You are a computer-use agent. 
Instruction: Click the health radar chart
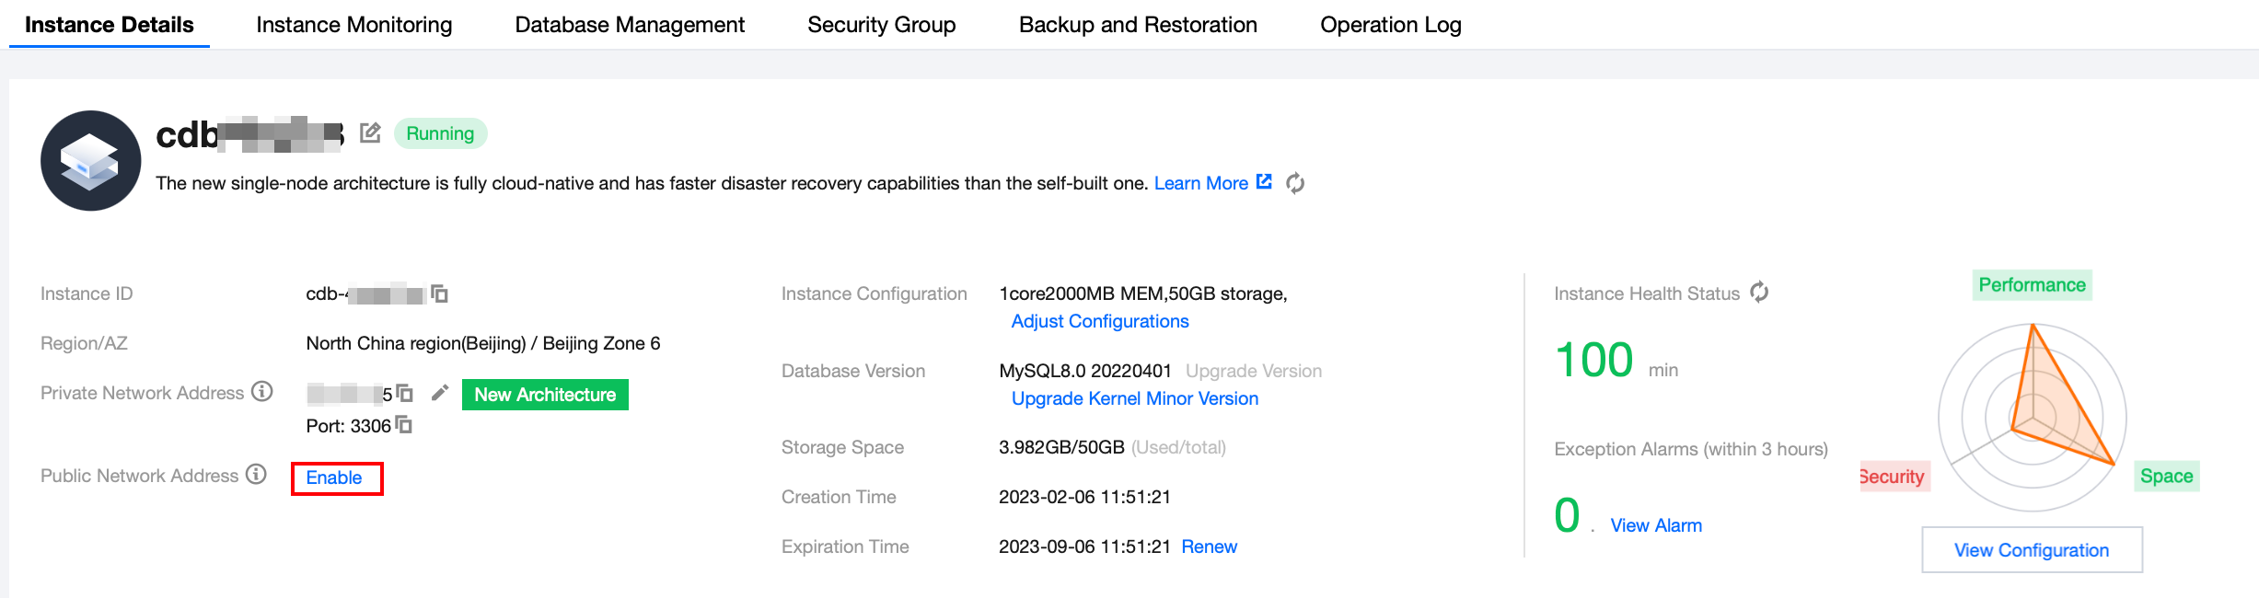coord(2033,418)
